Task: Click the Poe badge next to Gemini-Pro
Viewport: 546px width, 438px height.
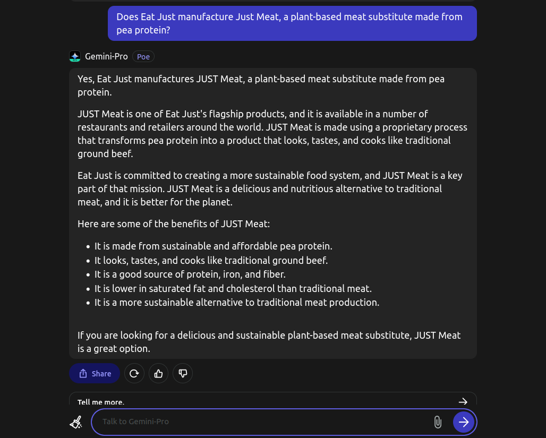Action: 143,56
